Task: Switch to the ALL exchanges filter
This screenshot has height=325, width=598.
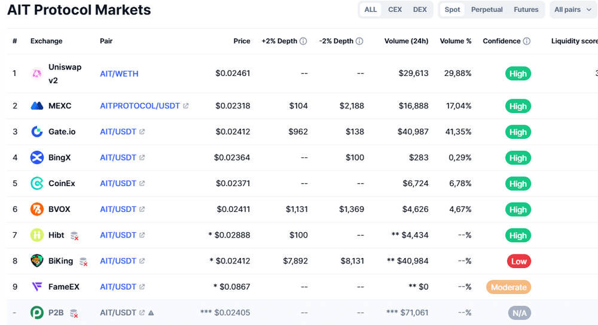Action: [x=370, y=10]
